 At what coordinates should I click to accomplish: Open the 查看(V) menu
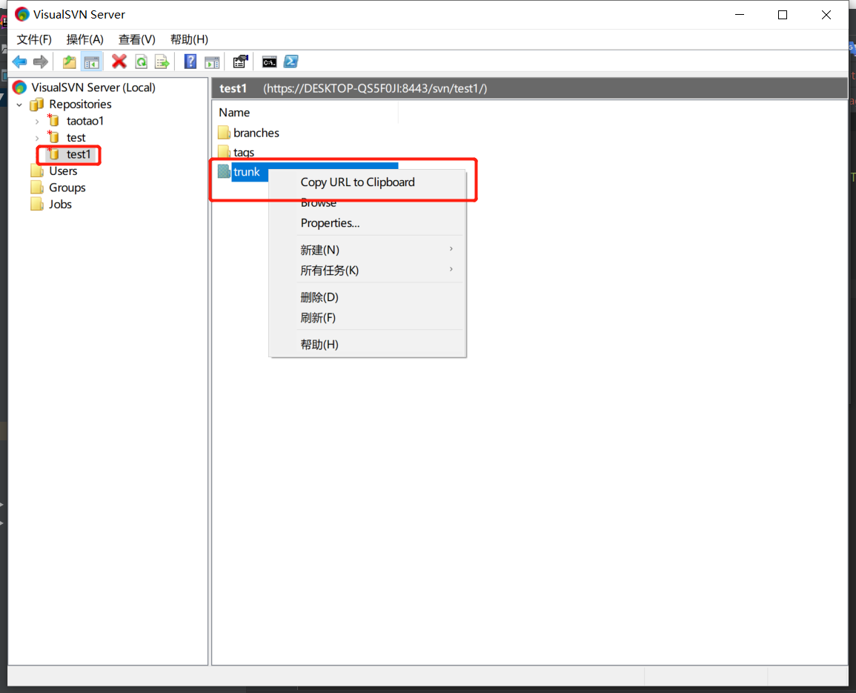136,39
